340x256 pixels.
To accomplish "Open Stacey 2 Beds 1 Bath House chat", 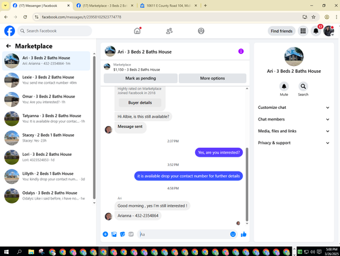I will point(46,138).
